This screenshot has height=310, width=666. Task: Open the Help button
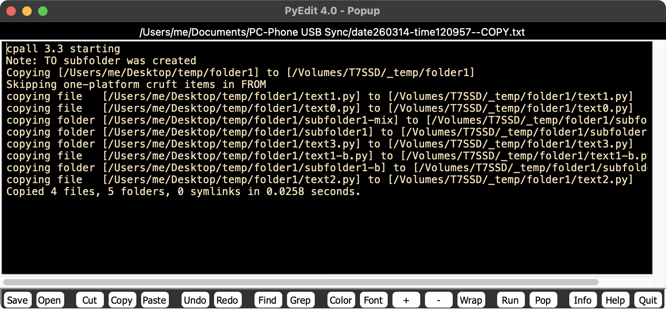click(615, 300)
